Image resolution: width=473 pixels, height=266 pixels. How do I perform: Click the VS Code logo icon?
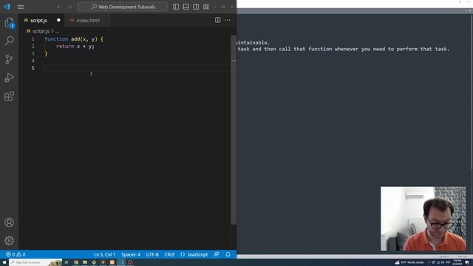[x=7, y=7]
